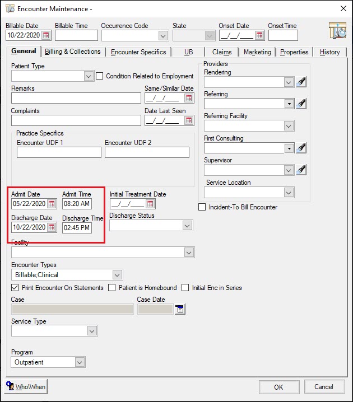Check the Incident-To Bill Encounter box

point(202,207)
